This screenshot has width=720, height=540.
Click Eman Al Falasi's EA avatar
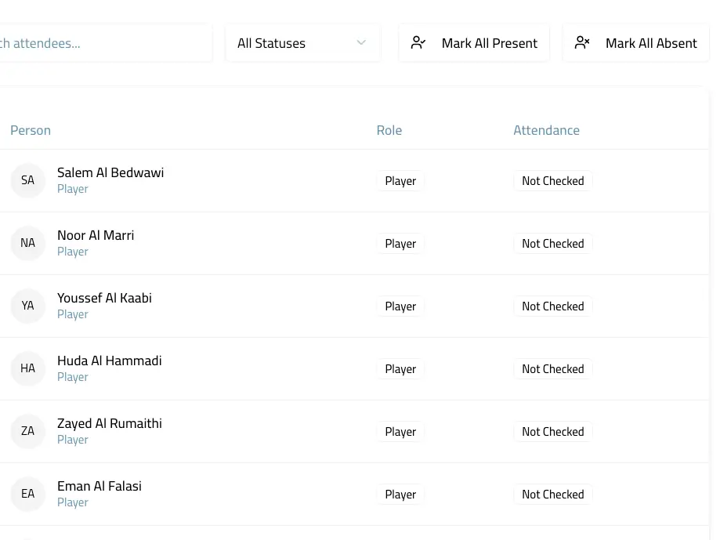[27, 495]
